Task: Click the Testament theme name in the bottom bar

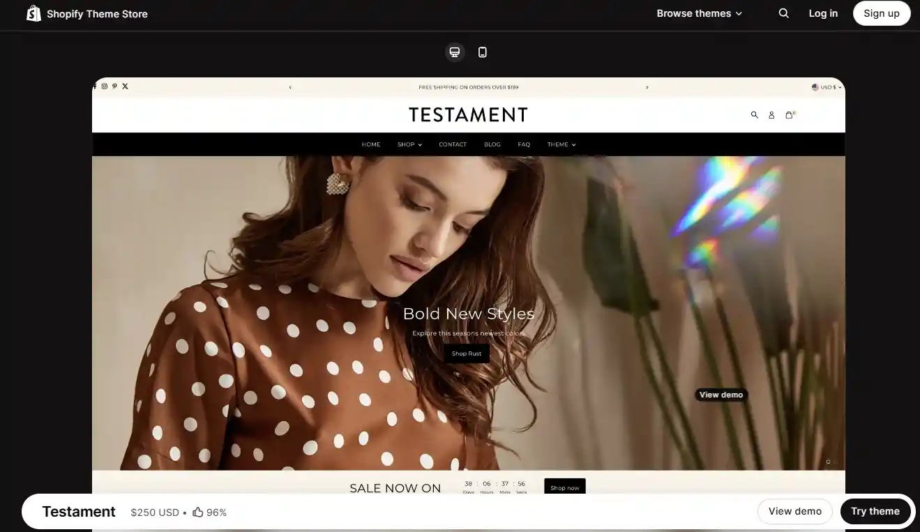Action: tap(79, 511)
